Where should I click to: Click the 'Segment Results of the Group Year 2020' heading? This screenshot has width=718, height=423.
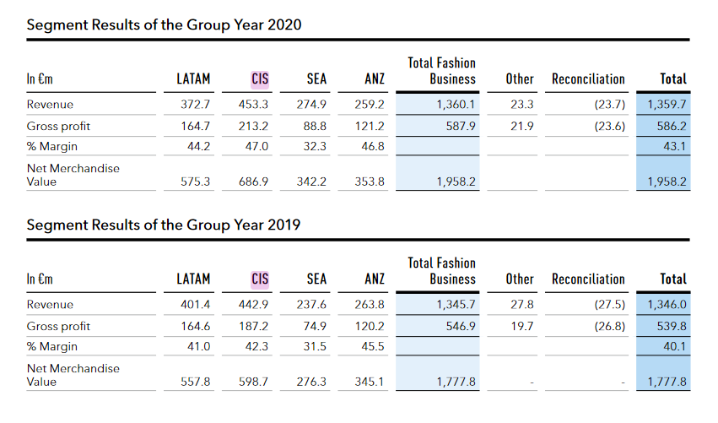pos(164,24)
